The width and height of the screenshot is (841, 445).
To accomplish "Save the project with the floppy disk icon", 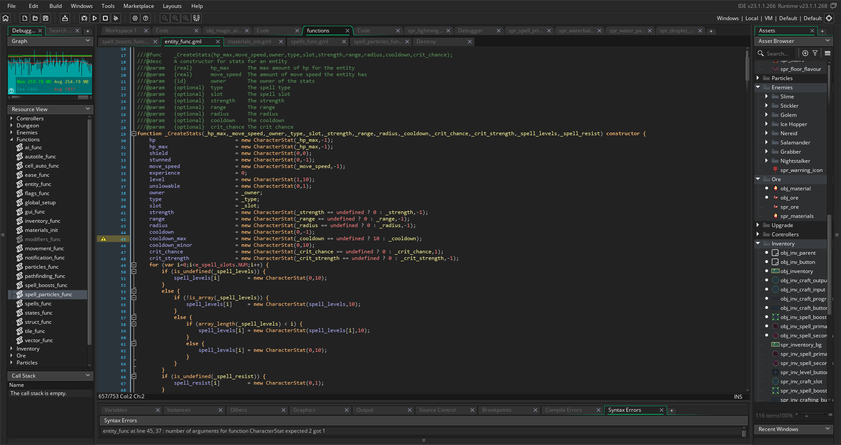I will [46, 18].
